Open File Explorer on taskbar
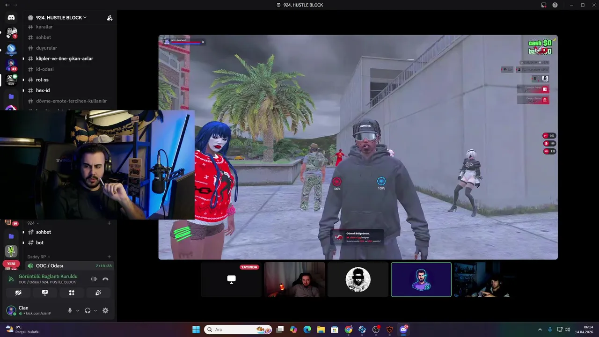The height and width of the screenshot is (337, 599). coord(321,330)
